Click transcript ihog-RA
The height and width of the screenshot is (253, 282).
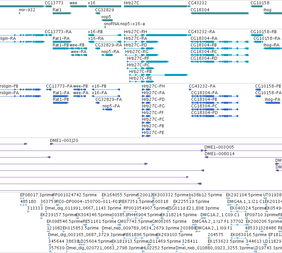tap(271, 45)
